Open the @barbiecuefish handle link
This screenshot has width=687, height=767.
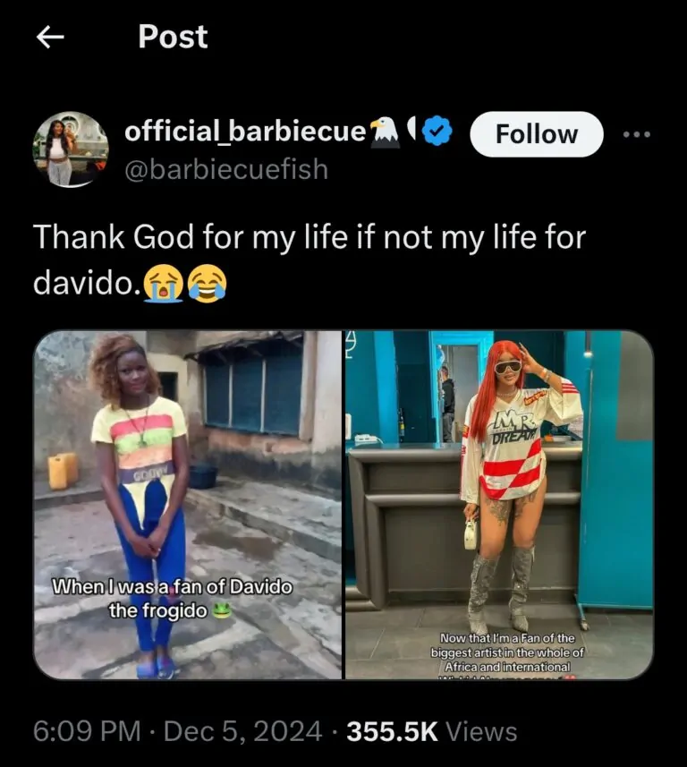click(225, 169)
